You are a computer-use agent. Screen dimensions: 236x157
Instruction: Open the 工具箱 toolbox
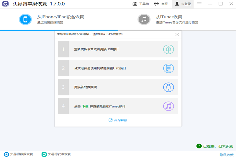141,4
